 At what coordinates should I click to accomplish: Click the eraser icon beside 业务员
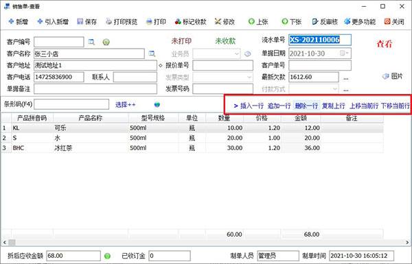pos(247,53)
